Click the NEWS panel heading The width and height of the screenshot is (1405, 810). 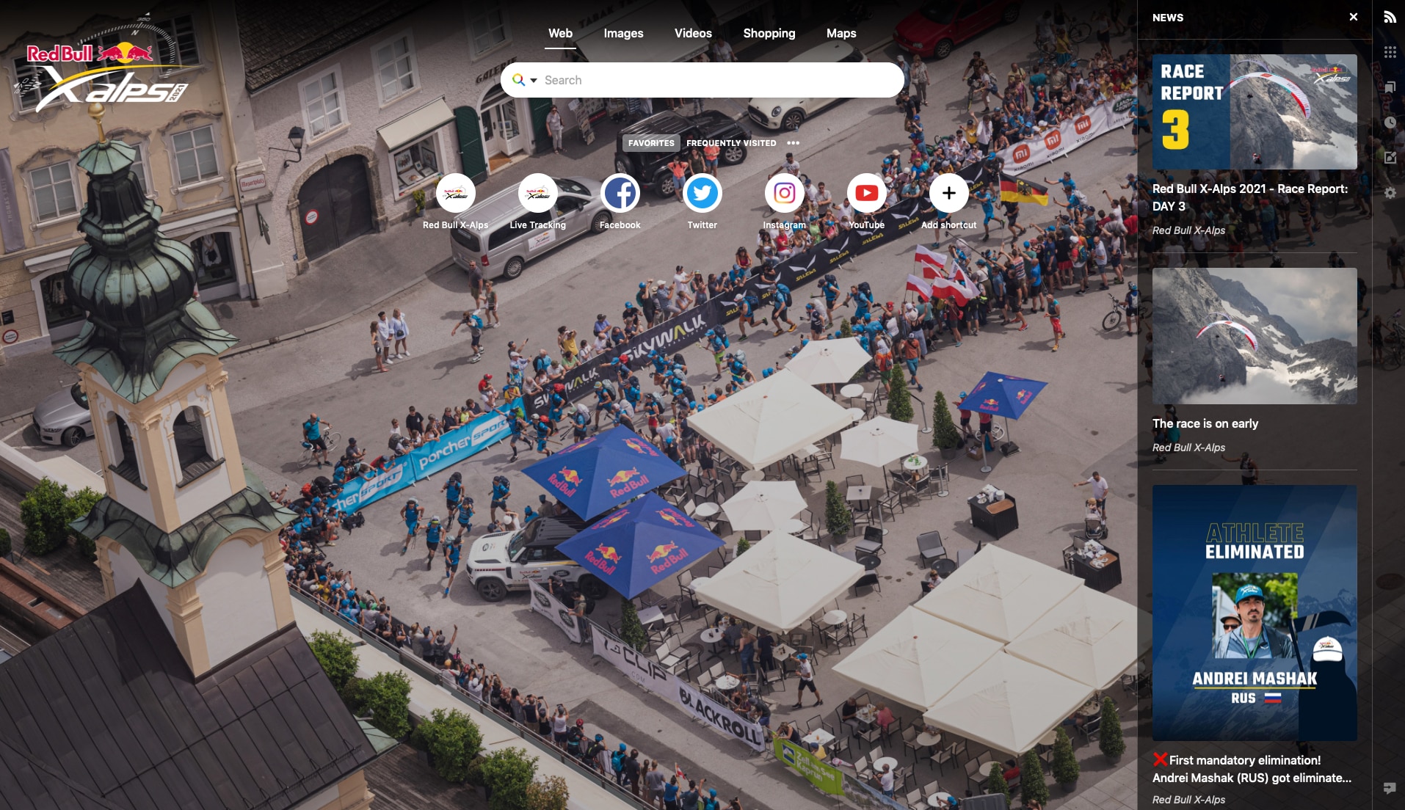coord(1167,18)
